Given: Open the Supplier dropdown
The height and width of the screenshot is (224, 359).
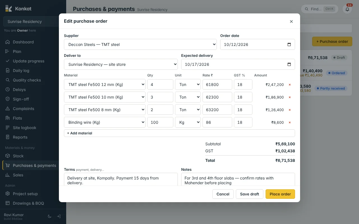Looking at the screenshot, I should pyautogui.click(x=140, y=45).
